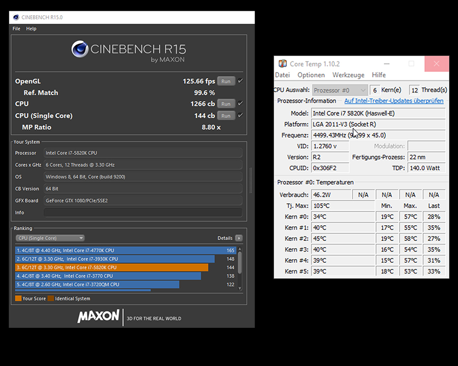Image resolution: width=458 pixels, height=366 pixels.
Task: Run the OpenGL benchmark
Action: [x=226, y=81]
